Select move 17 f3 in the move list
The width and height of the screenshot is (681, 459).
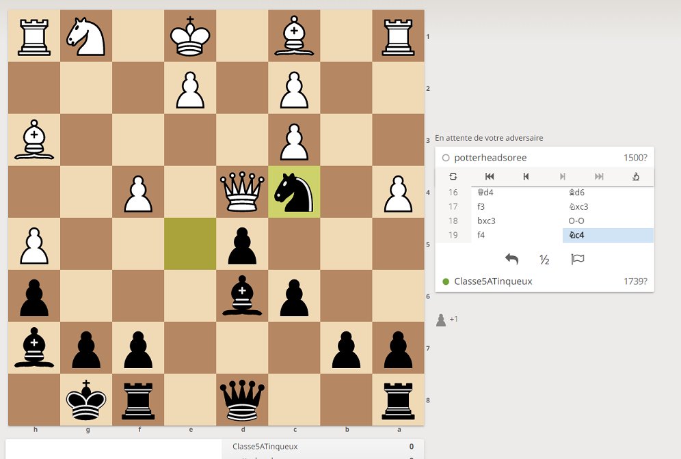517,206
